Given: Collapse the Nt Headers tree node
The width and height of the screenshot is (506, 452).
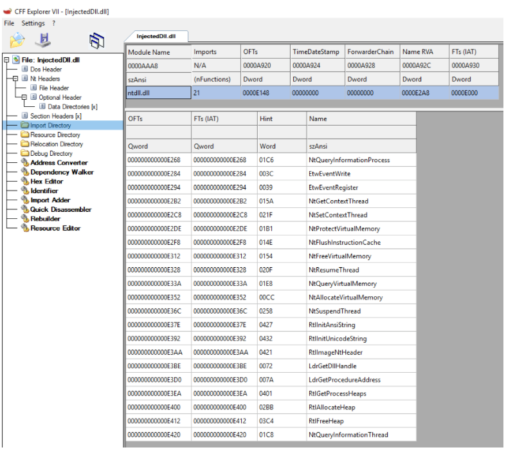Looking at the screenshot, I should [15, 79].
